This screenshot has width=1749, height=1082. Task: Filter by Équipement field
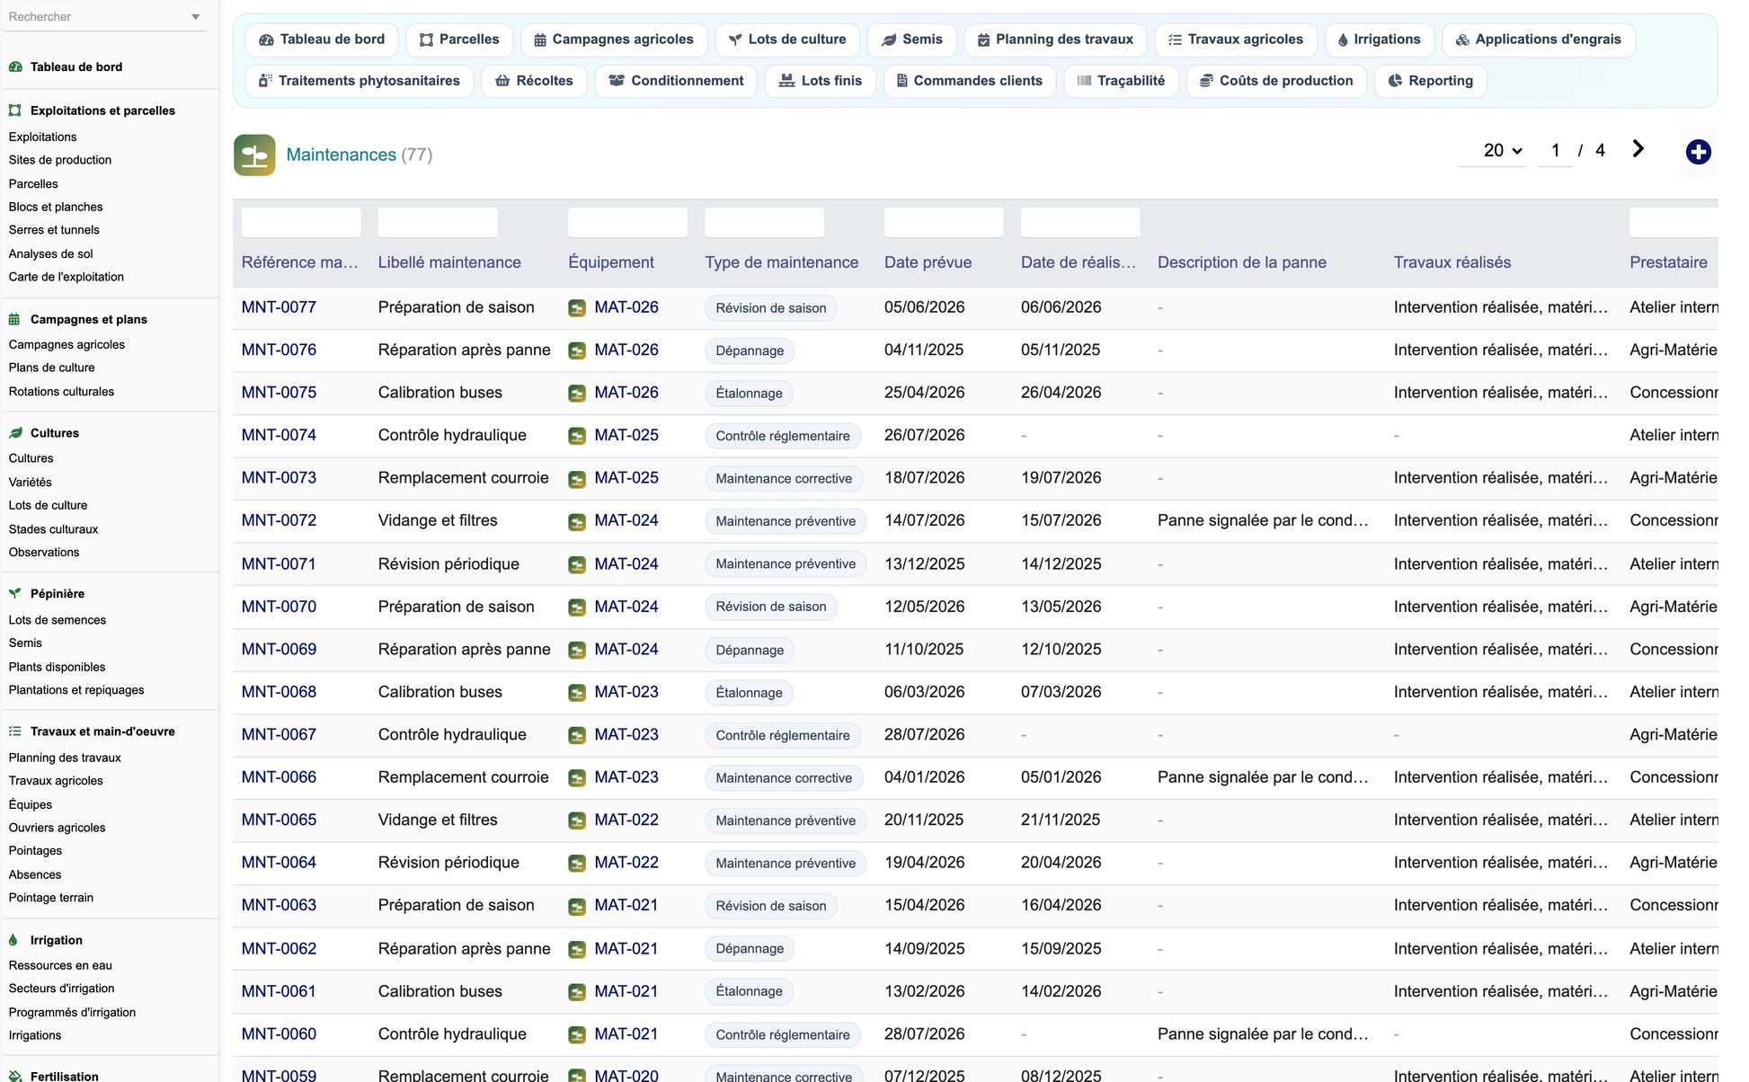point(628,222)
